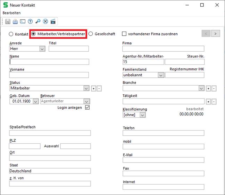The image size is (225, 195).
Task: Enable vorhandener Firma zuordnen checkbox
Action: point(124,34)
